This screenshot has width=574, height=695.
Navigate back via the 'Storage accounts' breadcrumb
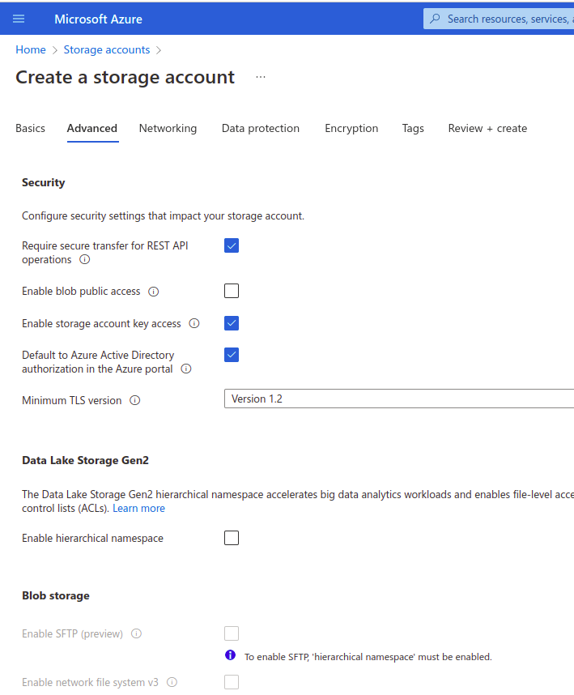coord(106,49)
